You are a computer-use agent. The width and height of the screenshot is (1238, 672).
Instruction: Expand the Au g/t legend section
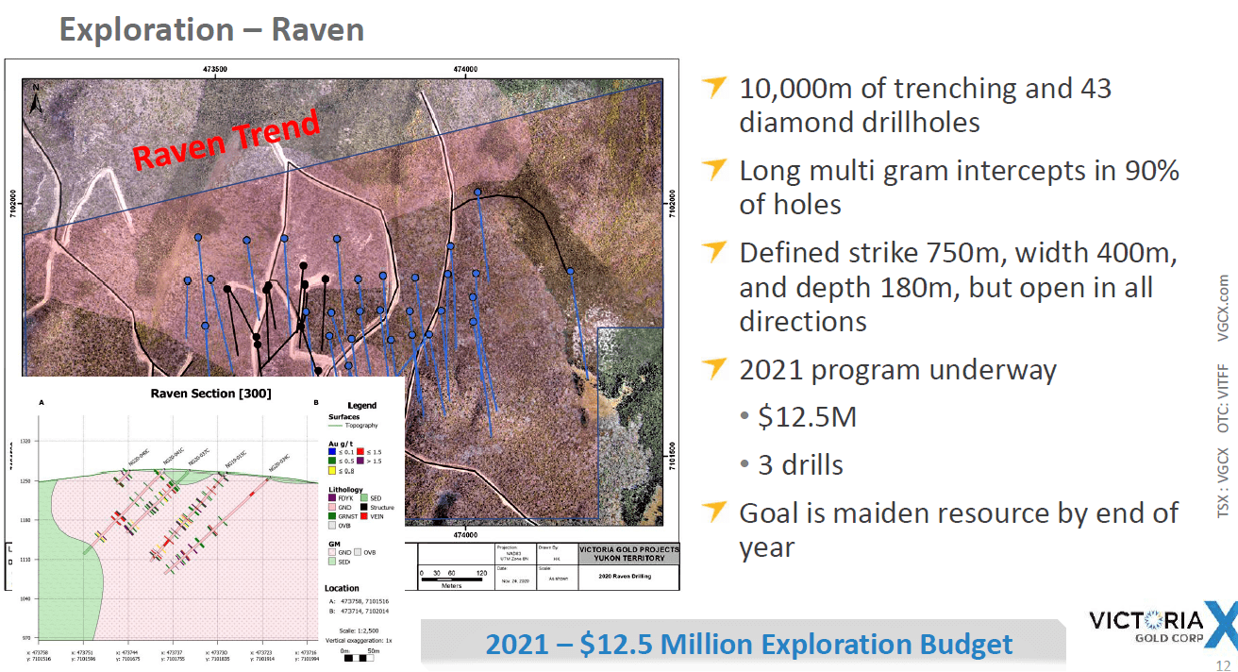pyautogui.click(x=342, y=443)
